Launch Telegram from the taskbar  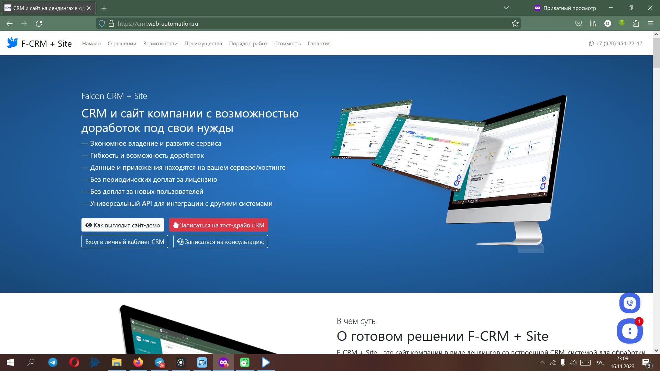pyautogui.click(x=53, y=362)
